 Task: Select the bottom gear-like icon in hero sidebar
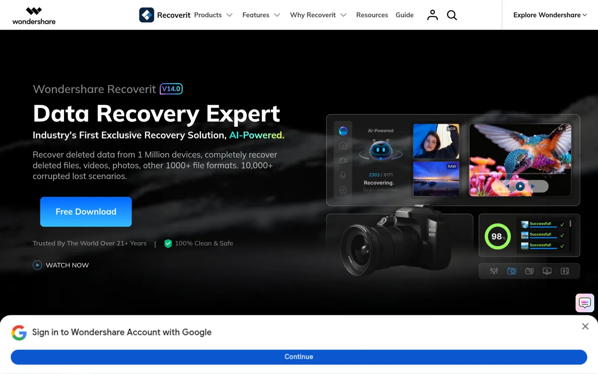tap(343, 190)
